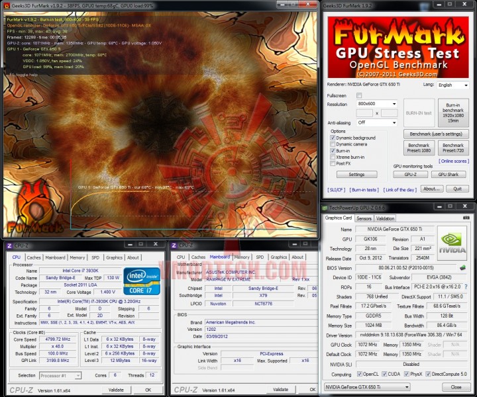Open the CPU tab in Mainboard CPU-Z window

pyautogui.click(x=181, y=257)
